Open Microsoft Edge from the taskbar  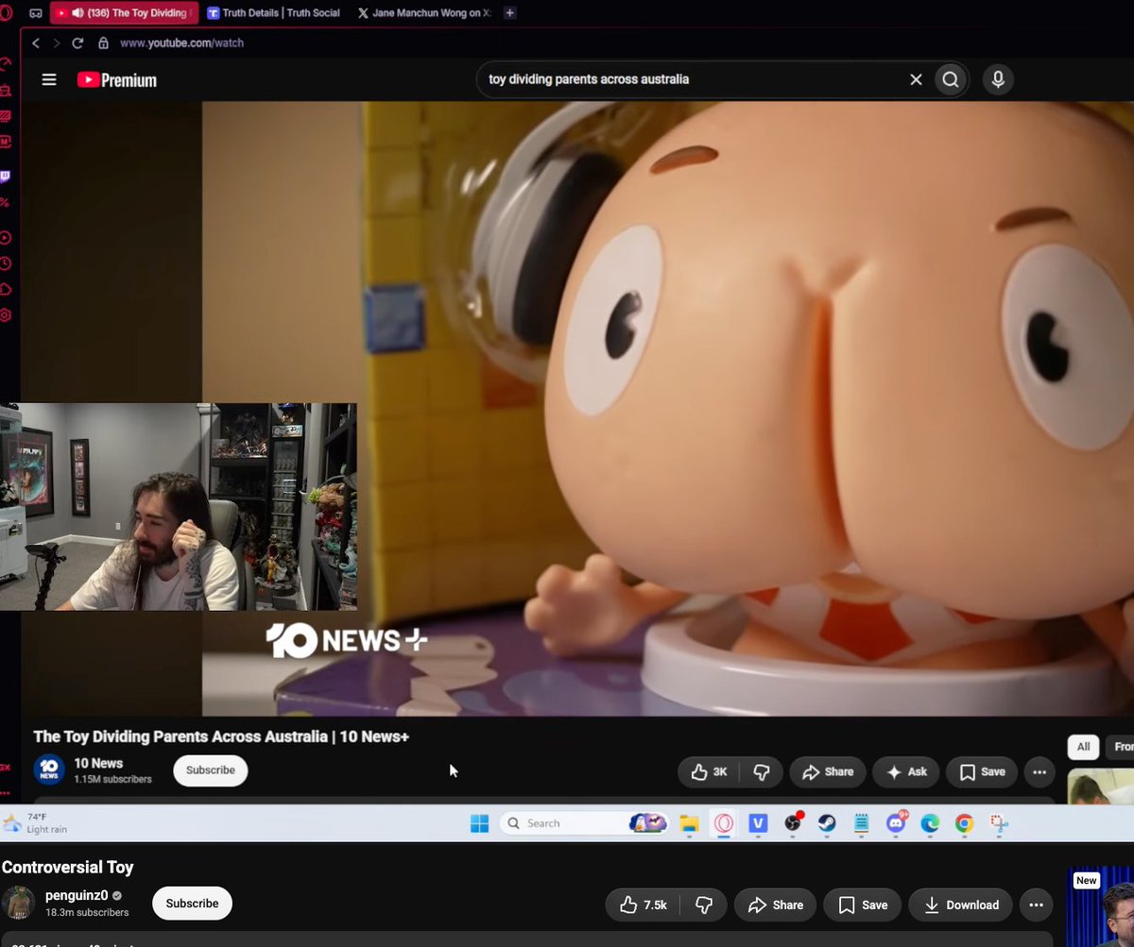930,823
